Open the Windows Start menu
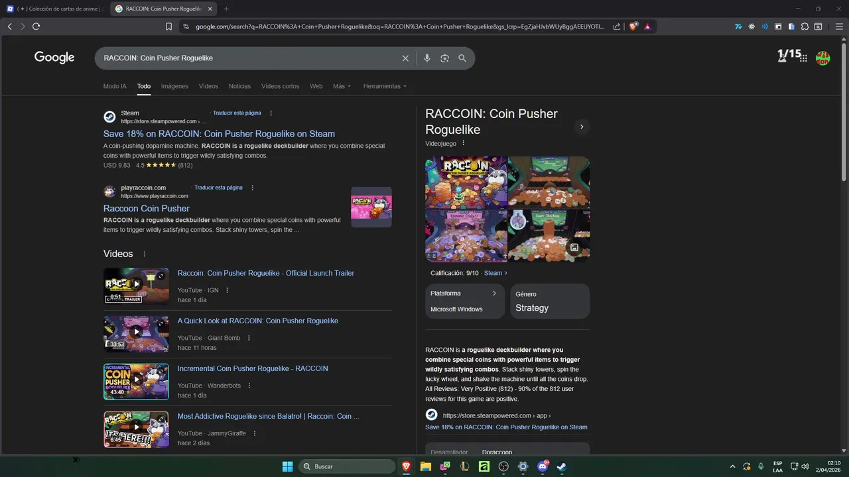This screenshot has height=477, width=849. pos(288,466)
